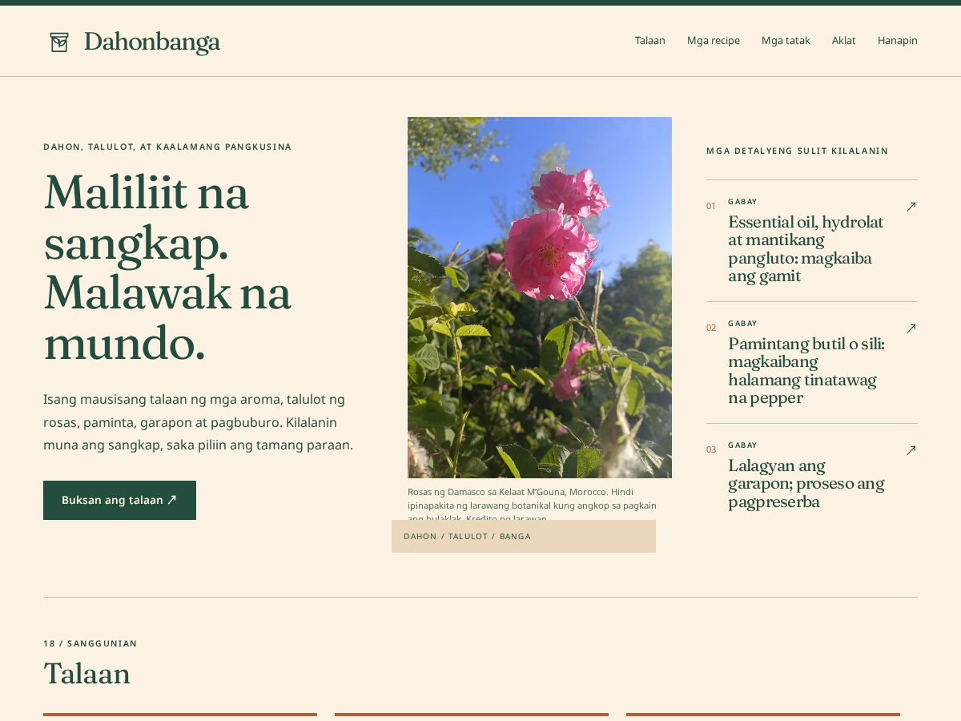Click the number 01 guide marker

[711, 206]
